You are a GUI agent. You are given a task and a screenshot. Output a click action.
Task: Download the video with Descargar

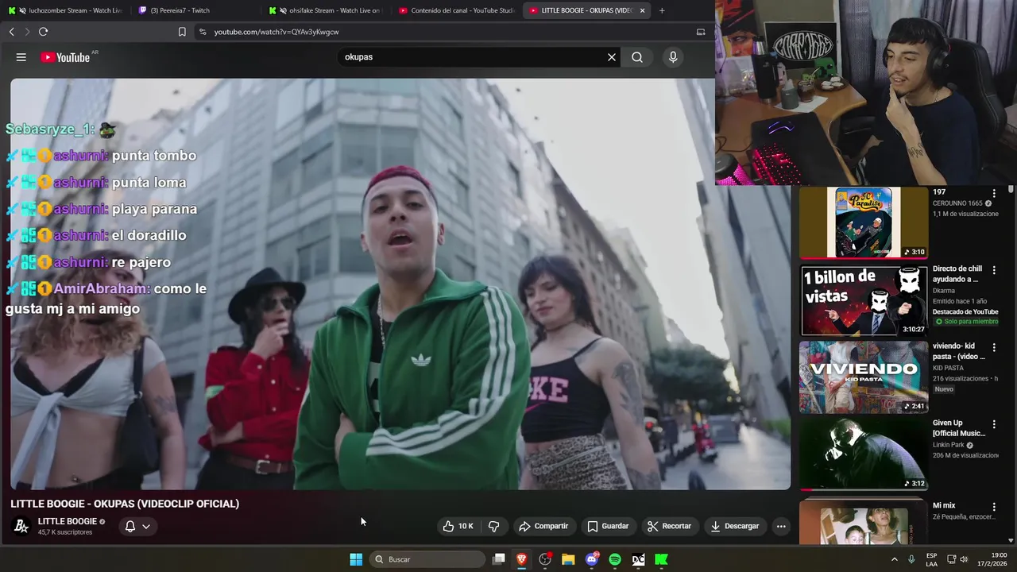(734, 526)
